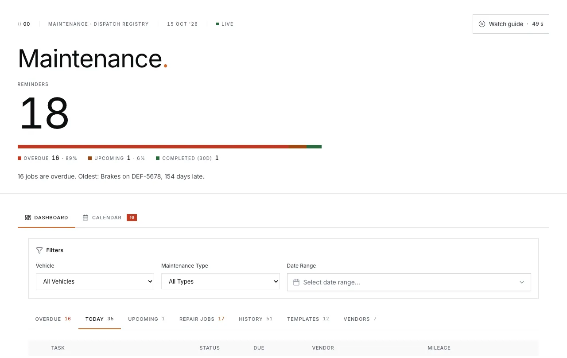Screen dimensions: 567x358
Task: Click the '16 jobs are overdue' summary text
Action: (111, 176)
